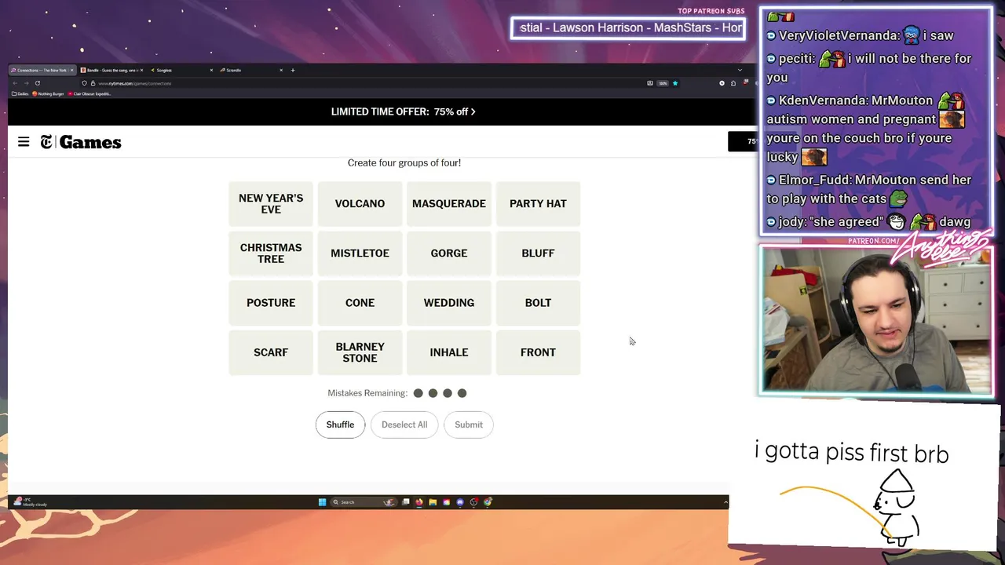Viewport: 1005px width, 565px height.
Task: Select the NEW YEAR'S EVE tile
Action: (271, 203)
